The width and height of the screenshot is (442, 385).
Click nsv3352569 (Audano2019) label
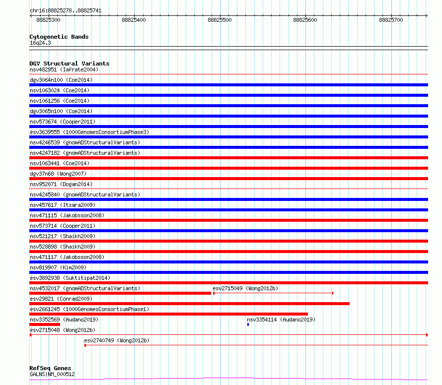tap(64, 320)
